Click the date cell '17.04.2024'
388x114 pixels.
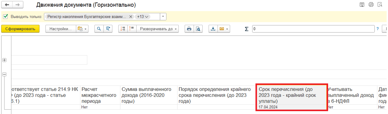tap(292, 107)
